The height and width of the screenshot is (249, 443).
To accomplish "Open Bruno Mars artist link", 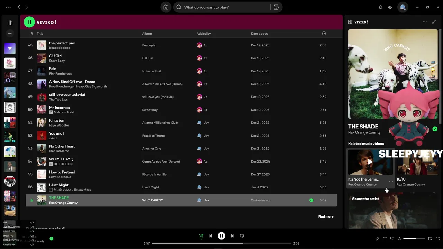I will (x=82, y=190).
